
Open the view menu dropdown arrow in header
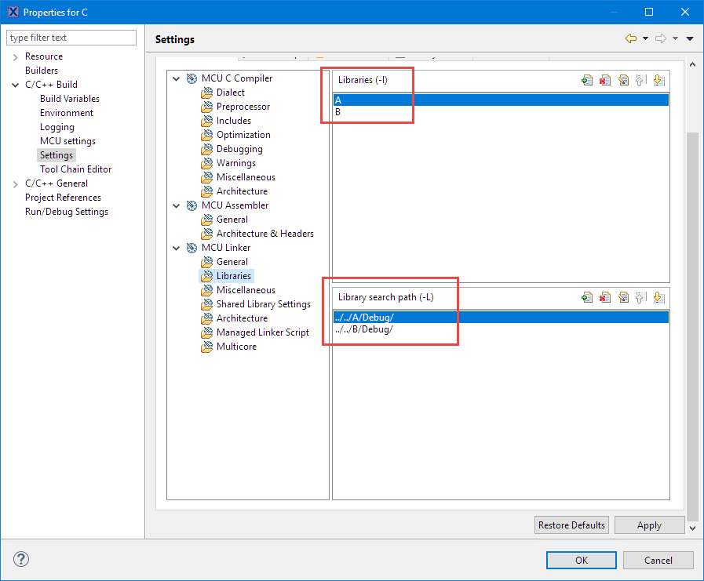690,38
